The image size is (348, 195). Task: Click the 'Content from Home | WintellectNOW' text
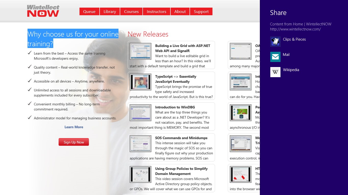click(301, 24)
